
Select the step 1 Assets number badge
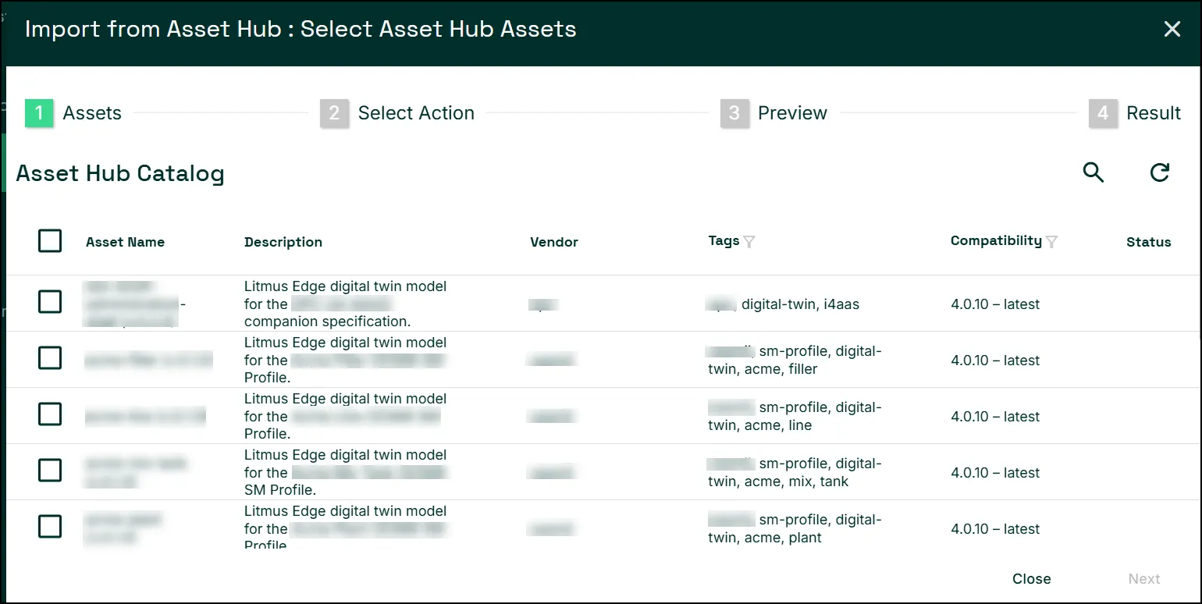coord(39,113)
